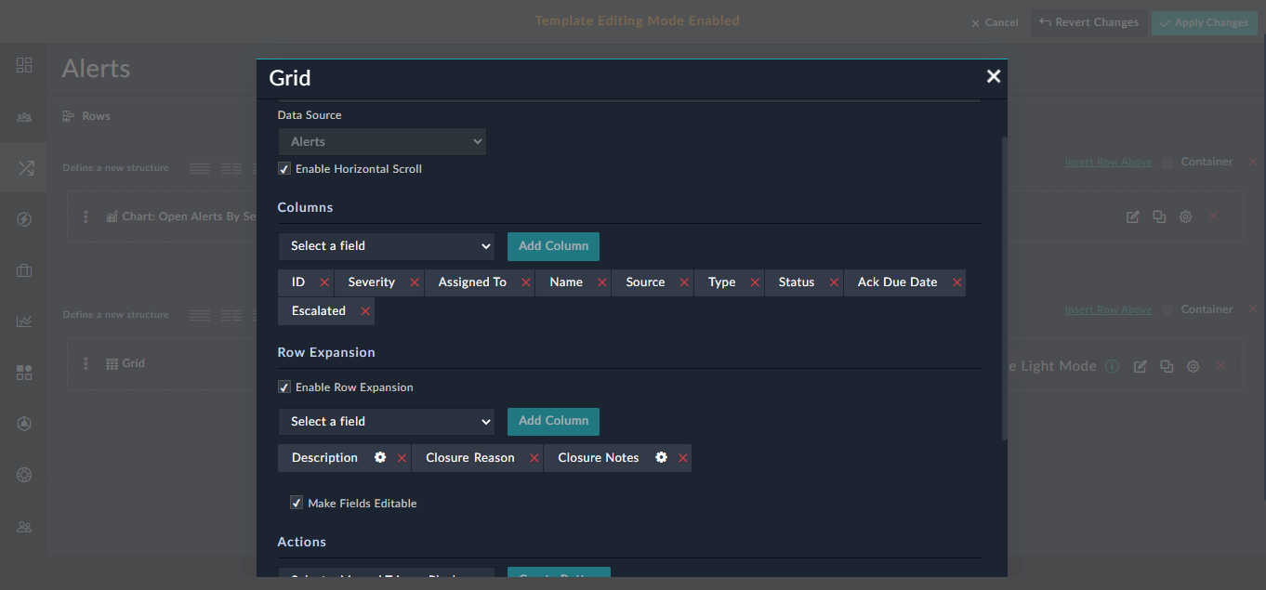Remove the Ack Due Date column

point(956,282)
